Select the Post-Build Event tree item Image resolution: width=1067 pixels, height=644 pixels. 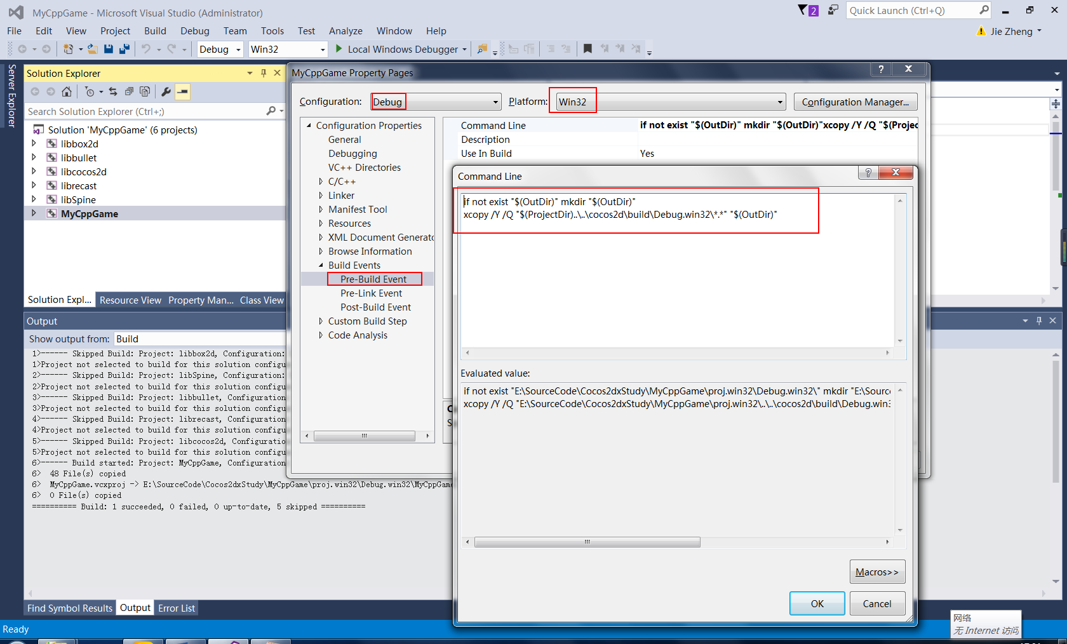[375, 307]
